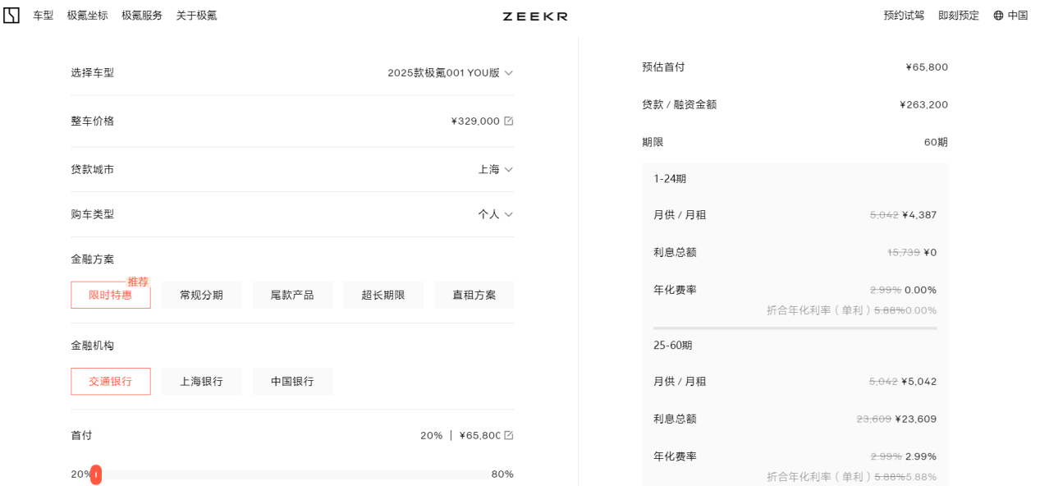This screenshot has width=1040, height=486.
Task: Choose 交通银行 as finance institution
Action: (111, 381)
